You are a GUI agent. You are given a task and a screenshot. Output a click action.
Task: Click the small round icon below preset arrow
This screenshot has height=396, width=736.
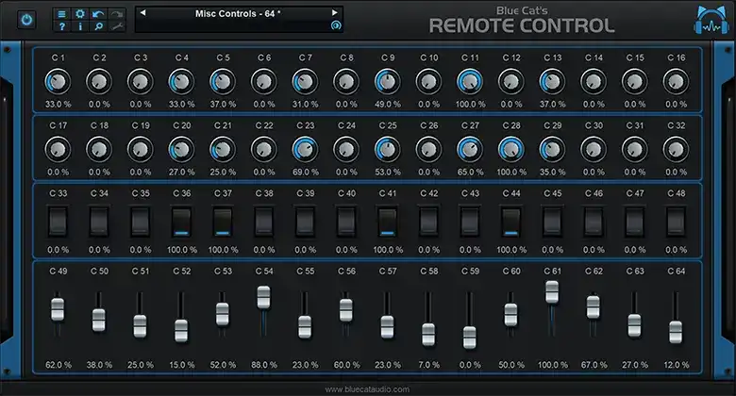[x=336, y=25]
